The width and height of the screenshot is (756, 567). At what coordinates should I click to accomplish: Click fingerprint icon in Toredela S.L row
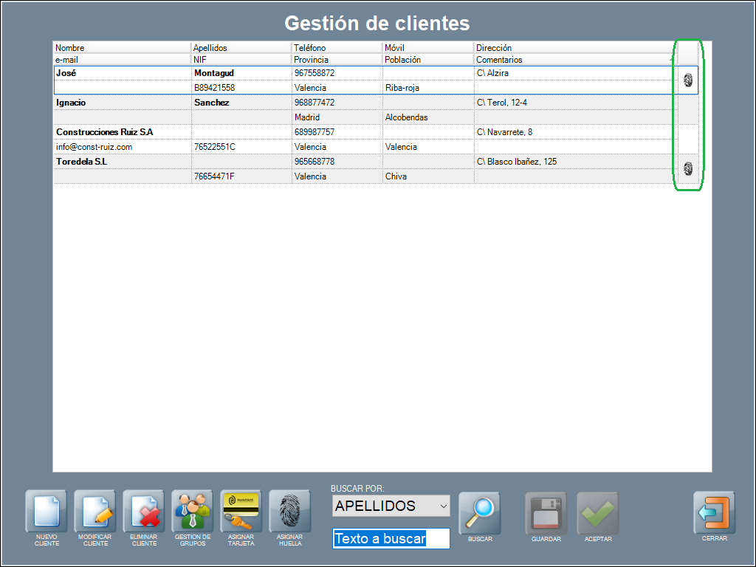click(688, 168)
